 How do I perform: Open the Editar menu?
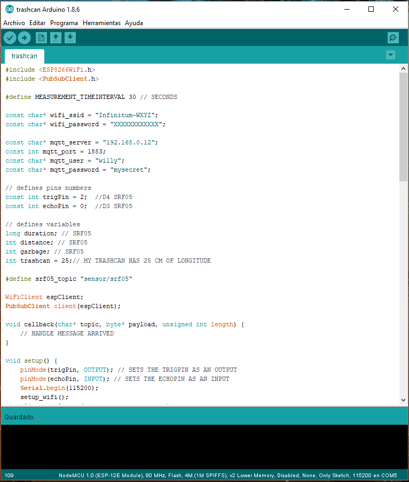tap(37, 23)
